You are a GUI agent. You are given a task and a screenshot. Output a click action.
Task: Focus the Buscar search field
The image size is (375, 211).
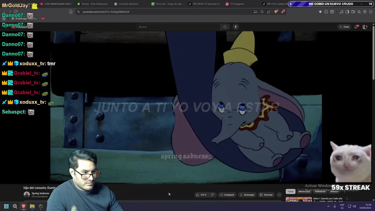click(178, 27)
